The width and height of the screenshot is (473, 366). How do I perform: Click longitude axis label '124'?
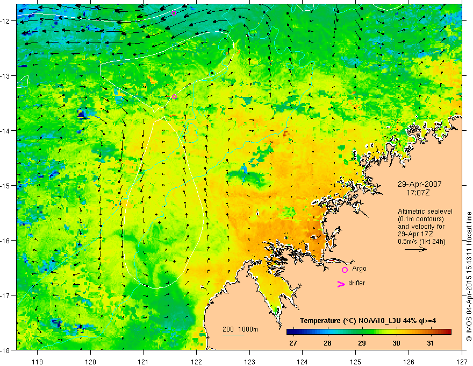point(303,362)
